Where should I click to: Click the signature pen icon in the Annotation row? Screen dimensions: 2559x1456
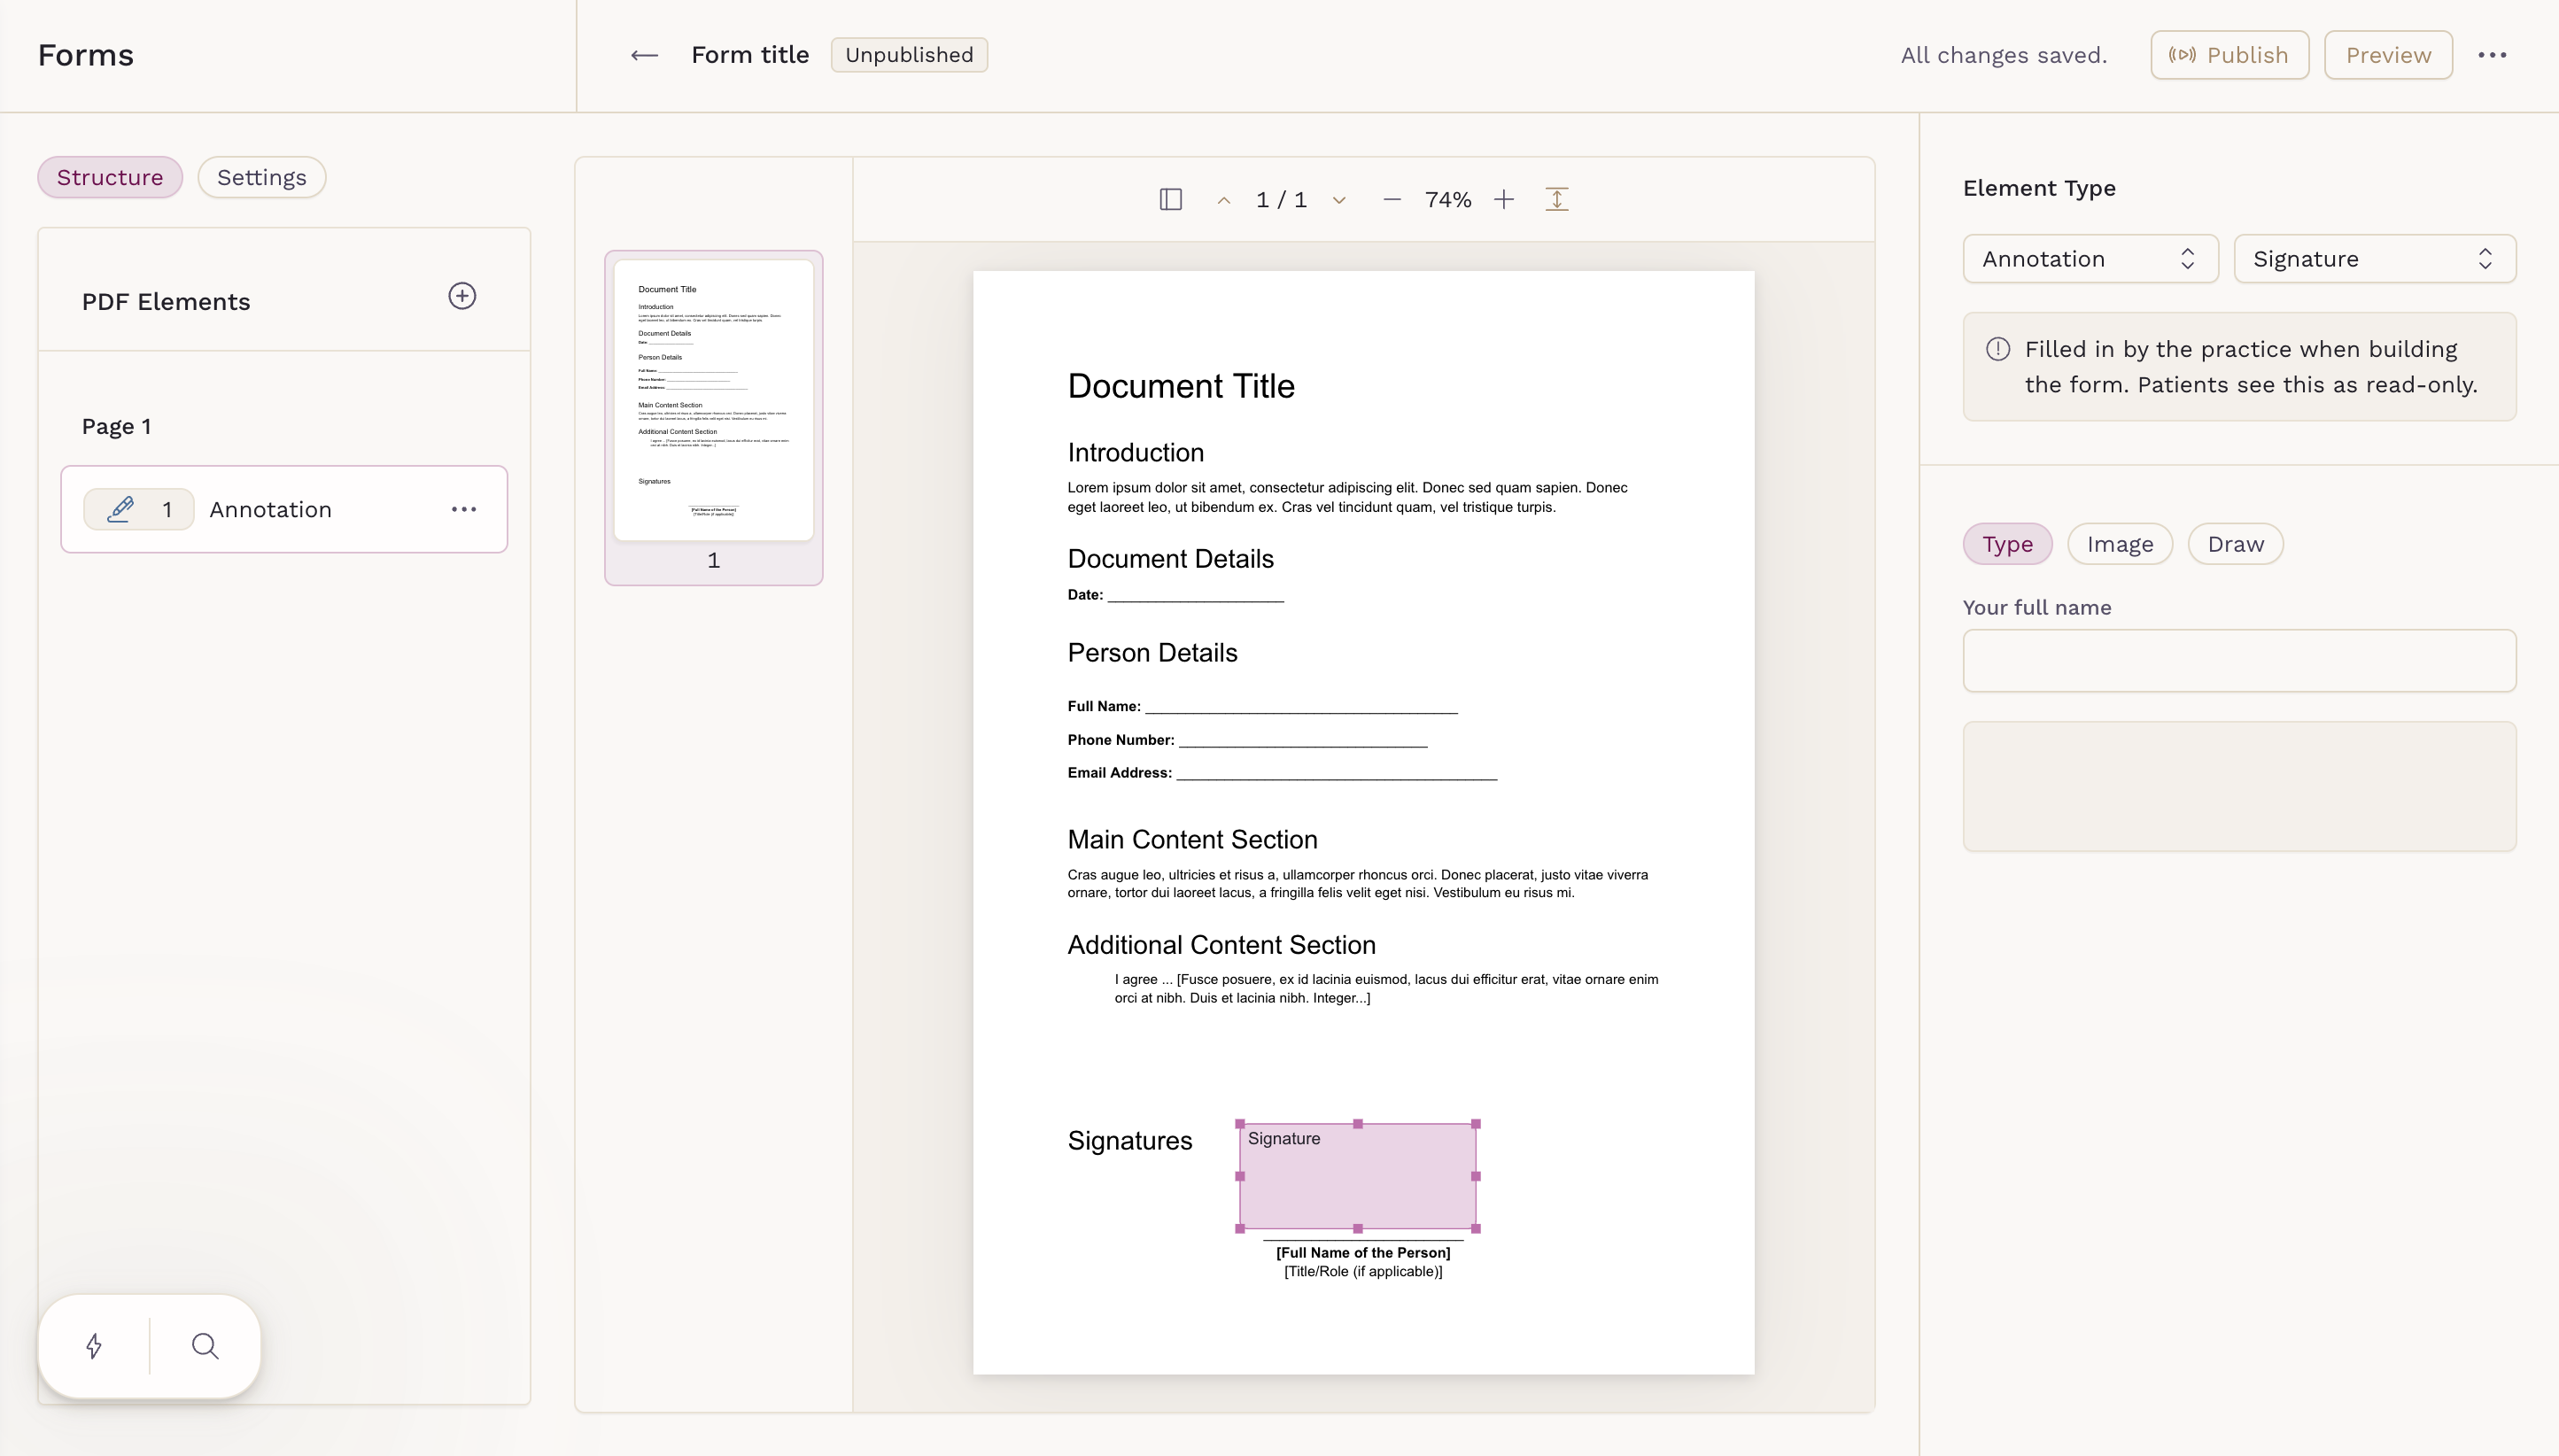121,509
